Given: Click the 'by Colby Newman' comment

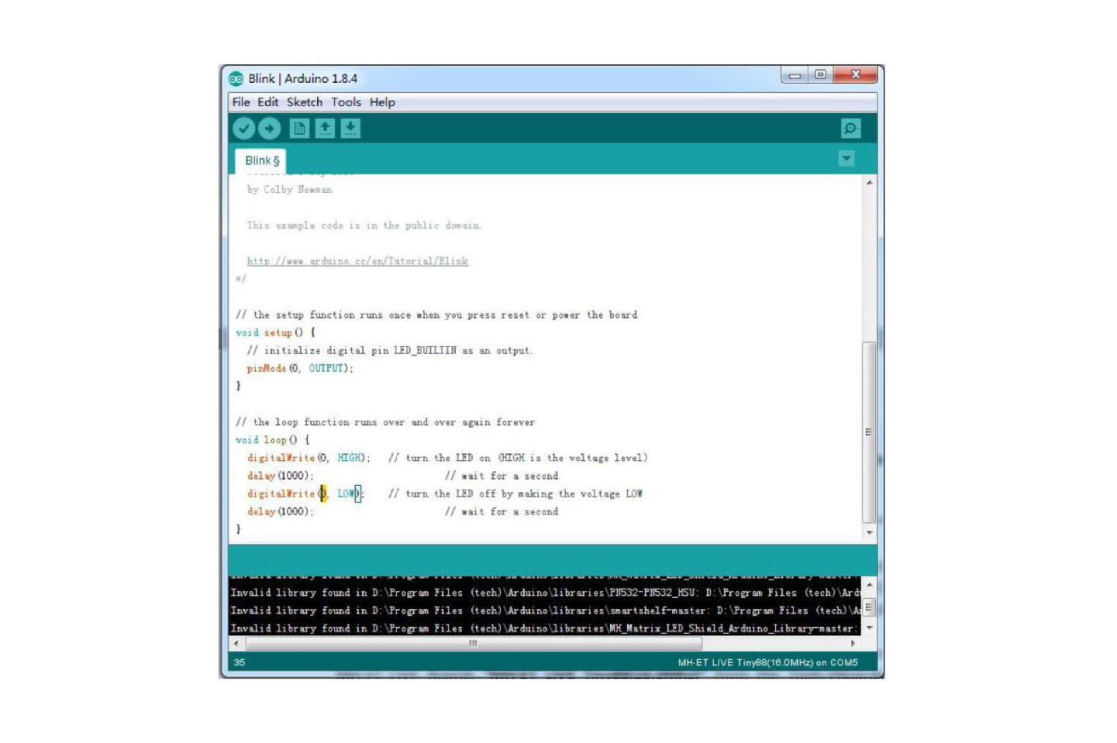Looking at the screenshot, I should click(290, 189).
